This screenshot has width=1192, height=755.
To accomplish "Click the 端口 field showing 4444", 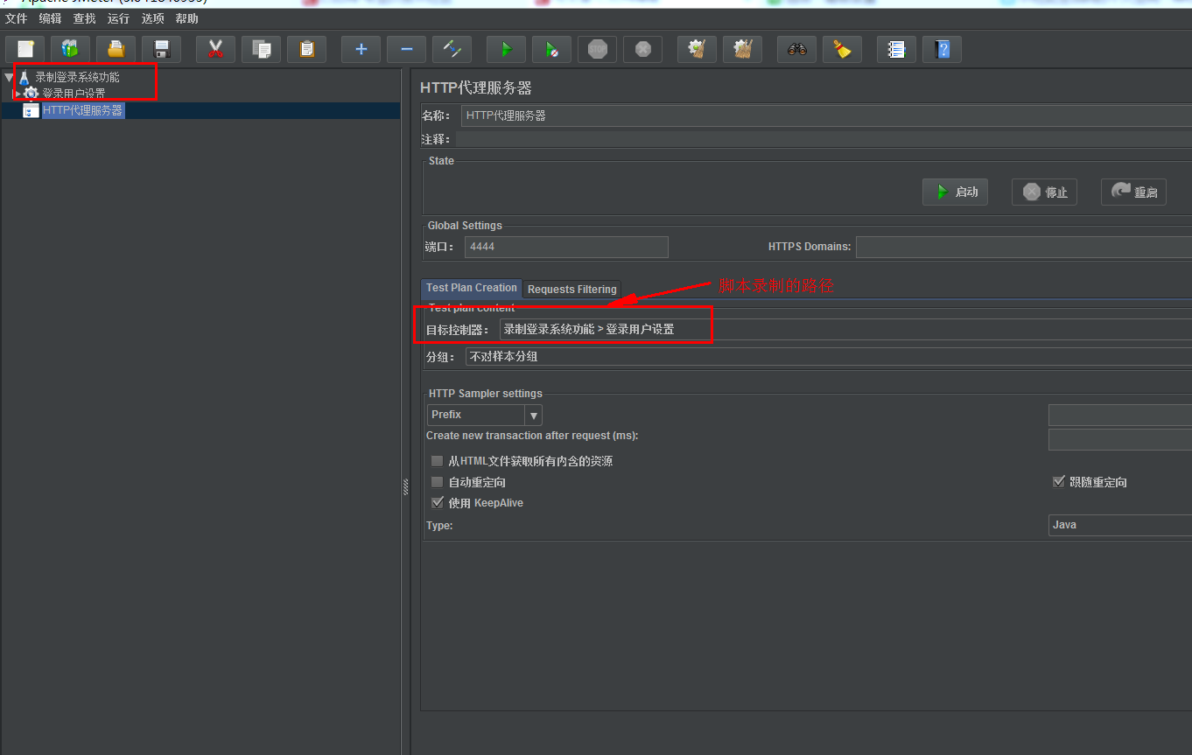I will point(566,247).
